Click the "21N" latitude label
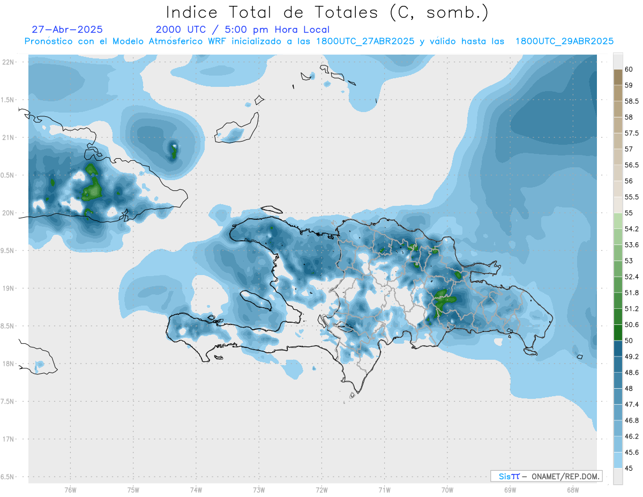 point(9,137)
